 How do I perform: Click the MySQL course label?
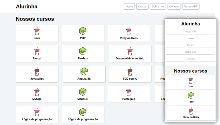click(x=37, y=99)
